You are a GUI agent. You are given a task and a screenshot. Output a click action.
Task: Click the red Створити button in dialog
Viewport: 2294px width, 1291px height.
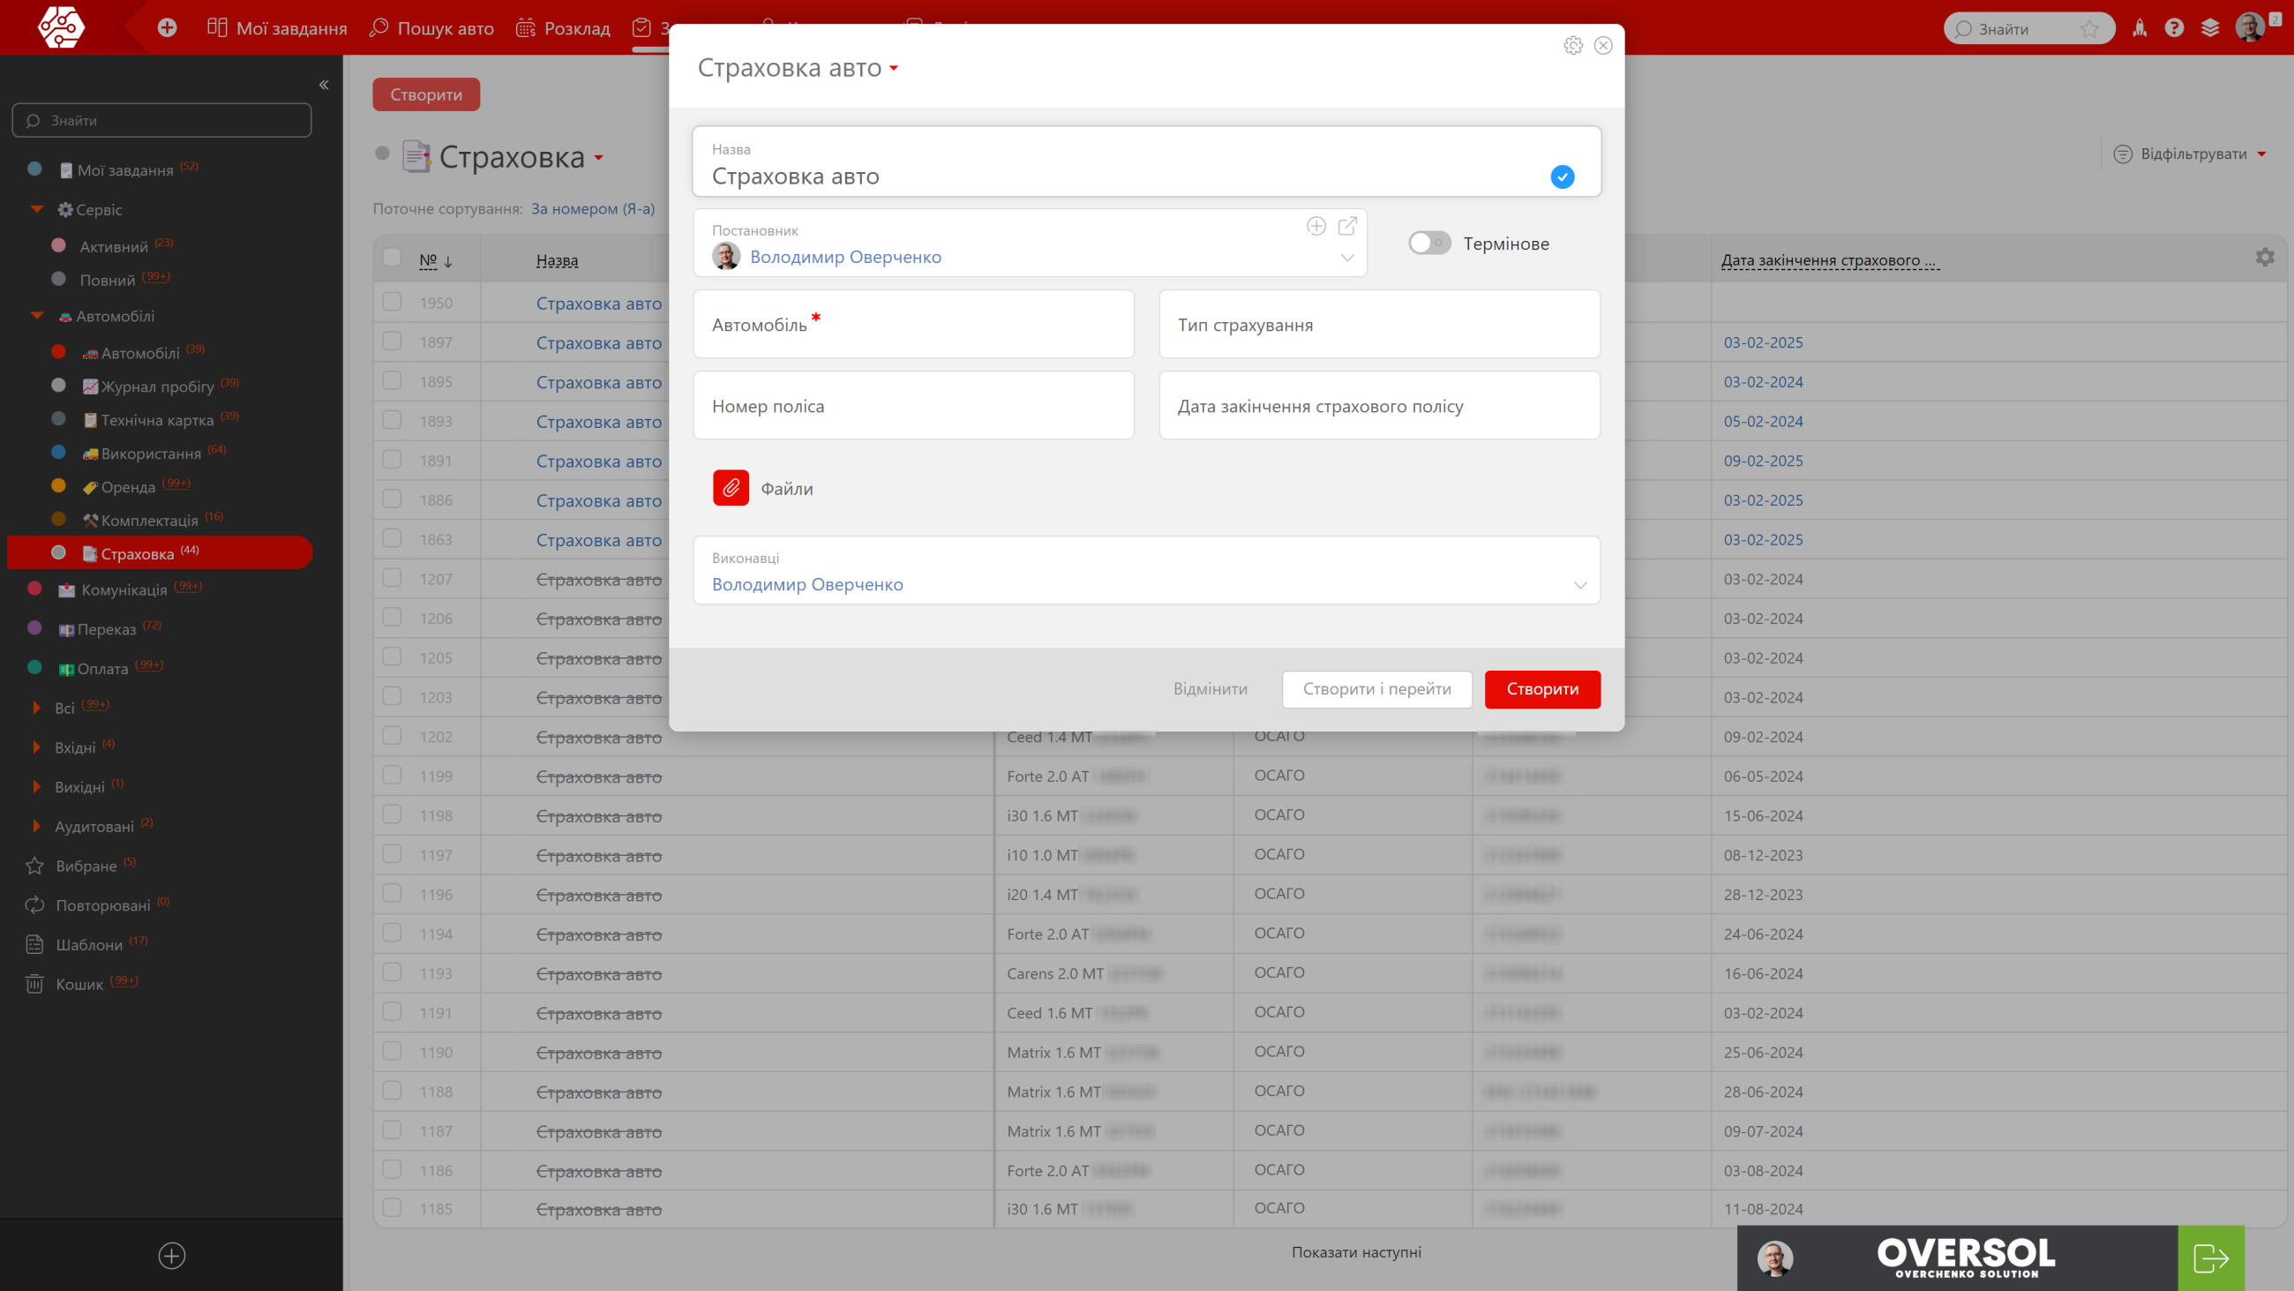coord(1542,688)
